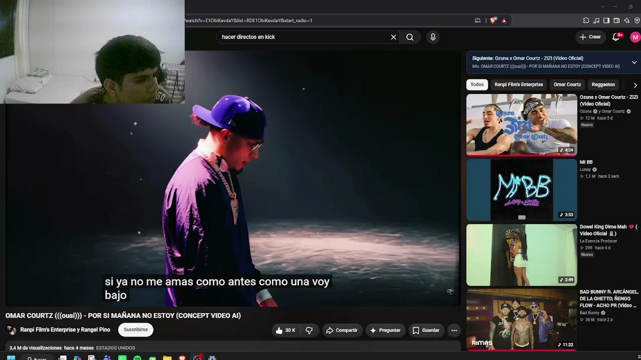Open the three-dot more actions menu
The height and width of the screenshot is (360, 641).
(454, 330)
